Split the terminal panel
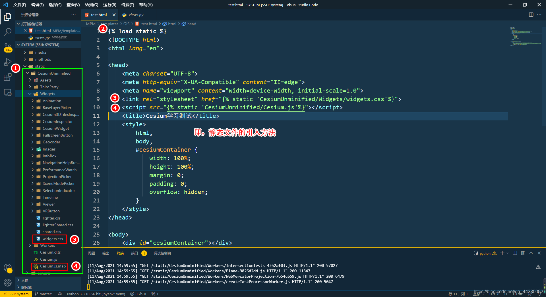 (515, 253)
